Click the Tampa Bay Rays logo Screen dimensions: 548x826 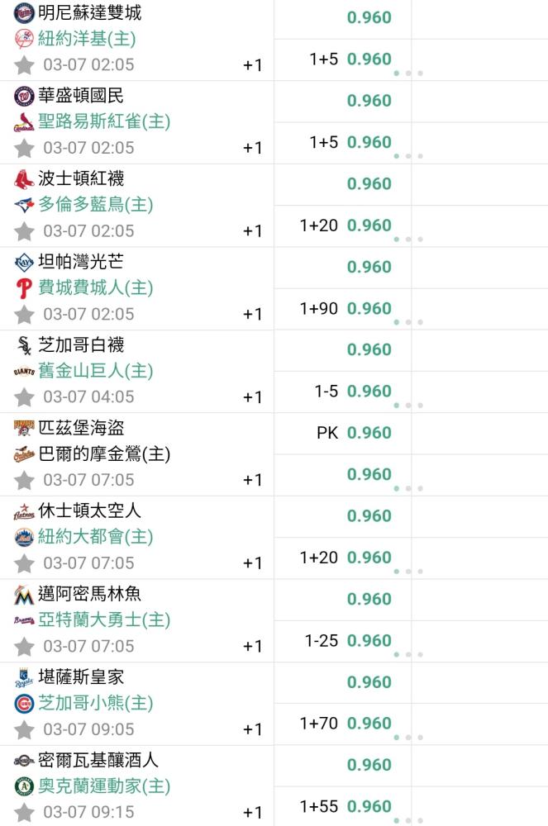(24, 262)
